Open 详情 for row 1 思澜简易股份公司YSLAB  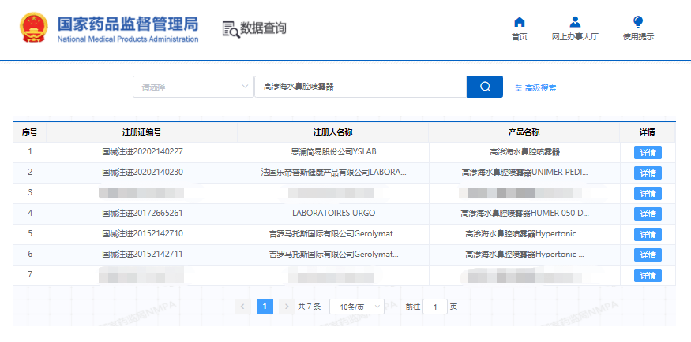pyautogui.click(x=648, y=153)
